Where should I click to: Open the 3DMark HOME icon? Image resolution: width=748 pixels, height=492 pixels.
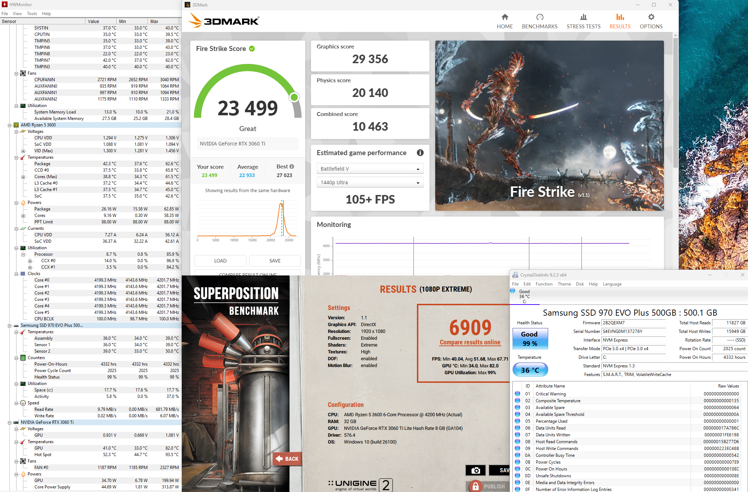pyautogui.click(x=505, y=17)
